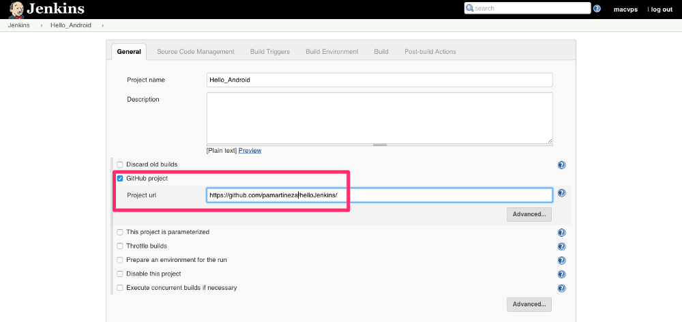
Task: Open help icon for Project url field
Action: tap(561, 193)
